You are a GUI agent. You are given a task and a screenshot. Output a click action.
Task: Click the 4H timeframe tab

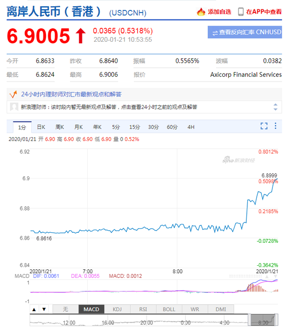tap(191, 127)
